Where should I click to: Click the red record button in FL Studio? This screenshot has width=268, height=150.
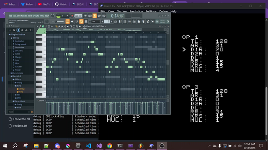[72, 16]
